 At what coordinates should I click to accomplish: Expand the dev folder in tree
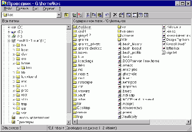coord(14,54)
